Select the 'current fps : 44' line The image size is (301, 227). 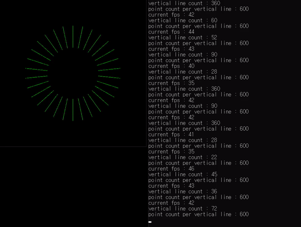pyautogui.click(x=172, y=32)
